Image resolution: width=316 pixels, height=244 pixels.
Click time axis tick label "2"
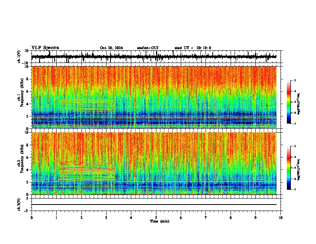(81, 218)
